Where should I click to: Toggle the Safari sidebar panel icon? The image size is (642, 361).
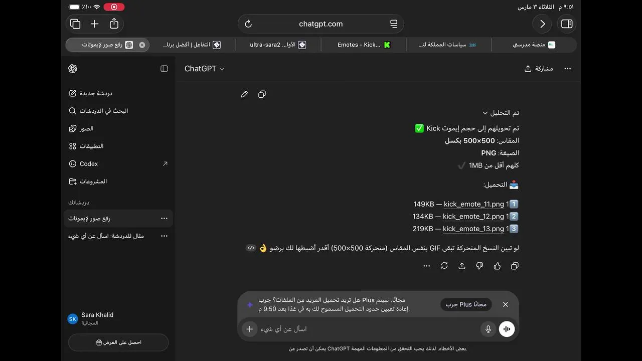(567, 24)
